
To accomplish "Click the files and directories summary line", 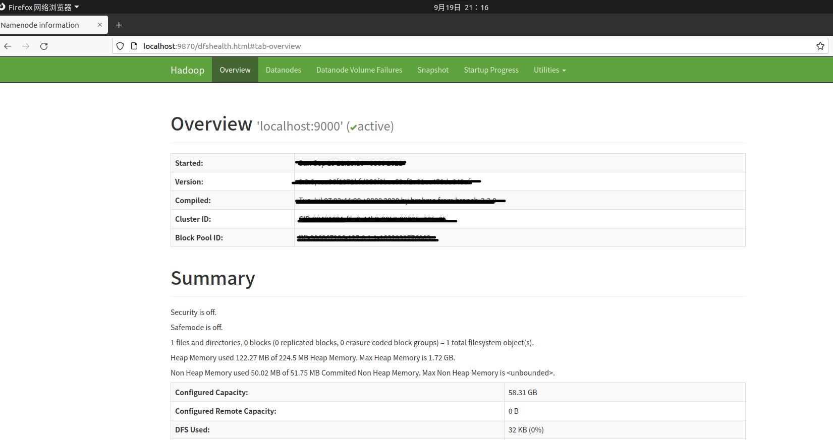I will pos(352,343).
